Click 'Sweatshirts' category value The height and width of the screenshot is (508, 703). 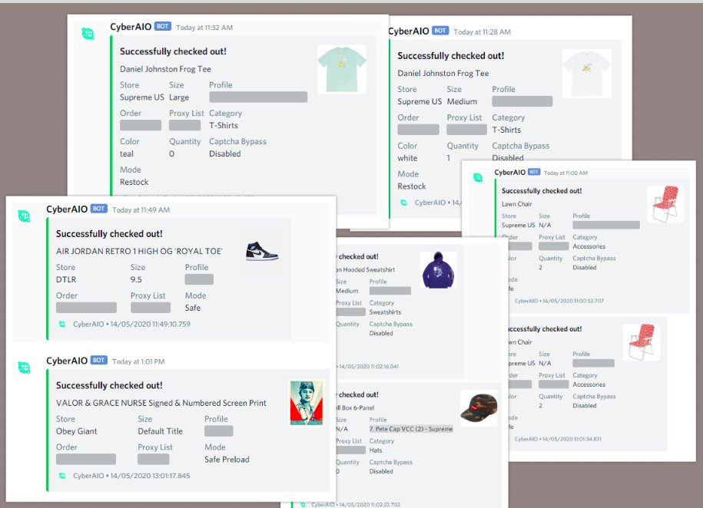(x=385, y=312)
